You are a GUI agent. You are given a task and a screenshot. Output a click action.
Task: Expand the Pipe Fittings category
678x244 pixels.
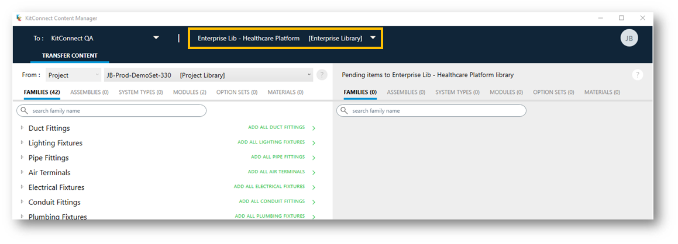point(22,157)
